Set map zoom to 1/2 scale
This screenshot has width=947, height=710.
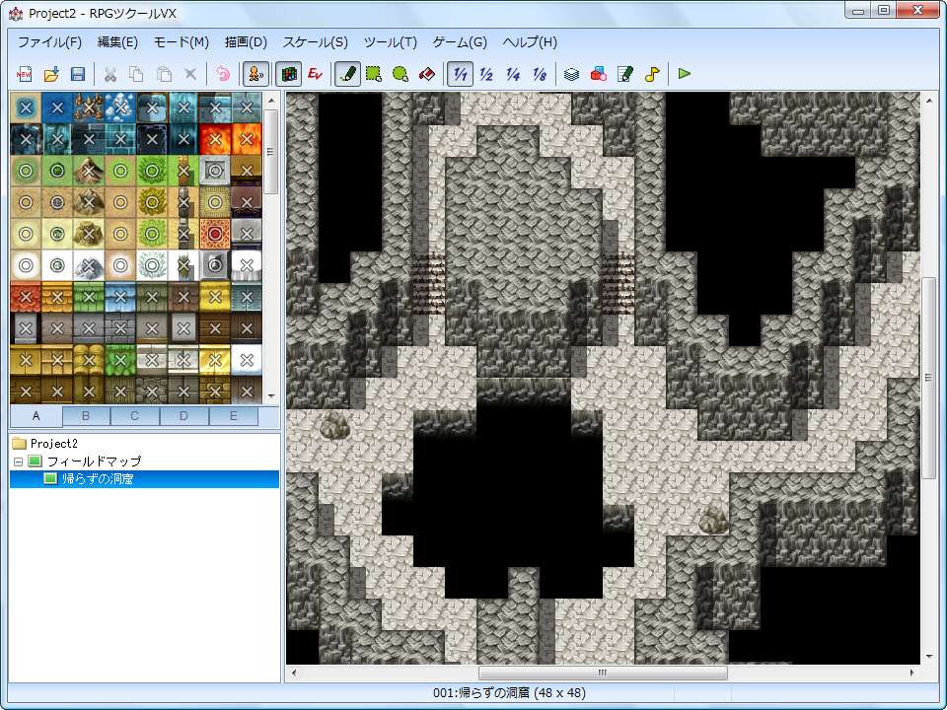486,74
